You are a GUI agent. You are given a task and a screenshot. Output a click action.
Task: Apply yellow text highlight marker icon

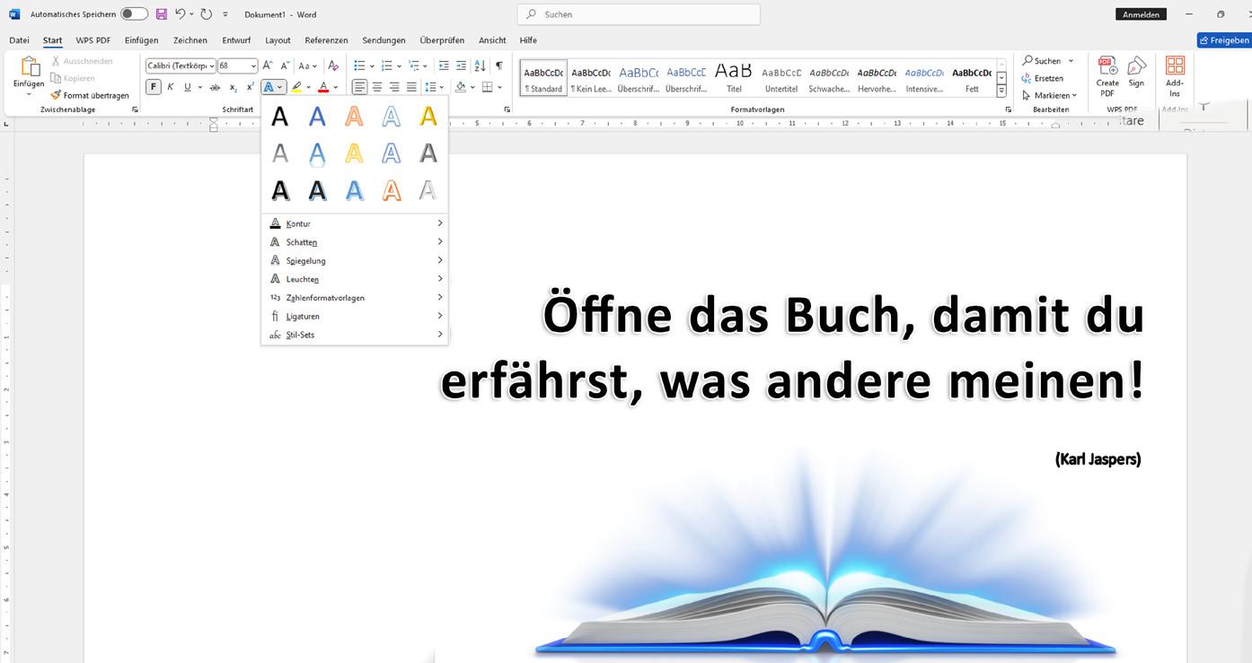pyautogui.click(x=296, y=87)
